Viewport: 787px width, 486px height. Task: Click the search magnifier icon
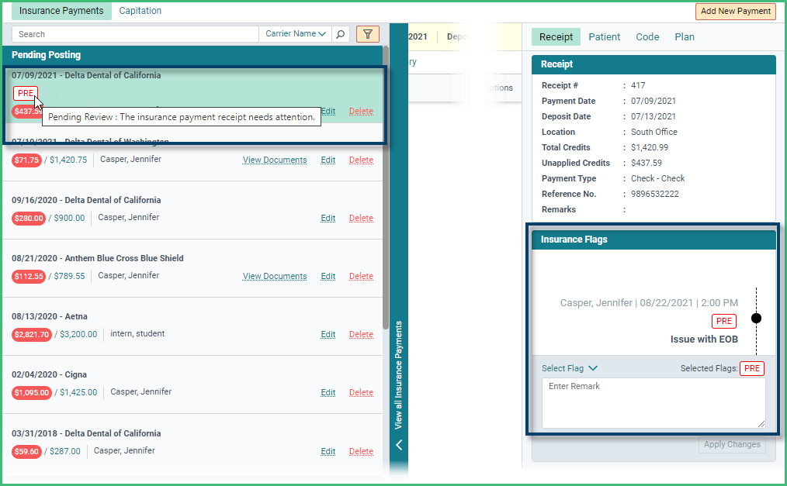(340, 34)
